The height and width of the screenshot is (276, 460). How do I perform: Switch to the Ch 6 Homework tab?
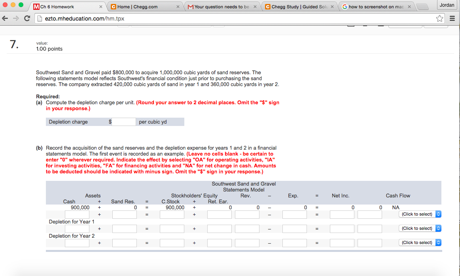(68, 7)
